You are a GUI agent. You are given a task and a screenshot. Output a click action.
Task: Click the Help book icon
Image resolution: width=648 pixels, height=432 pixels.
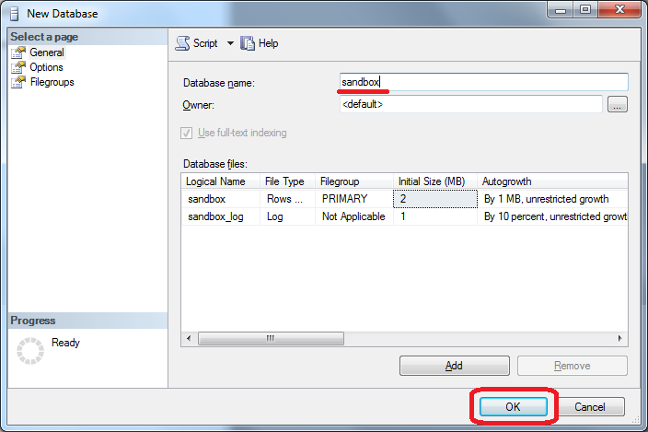(x=248, y=43)
